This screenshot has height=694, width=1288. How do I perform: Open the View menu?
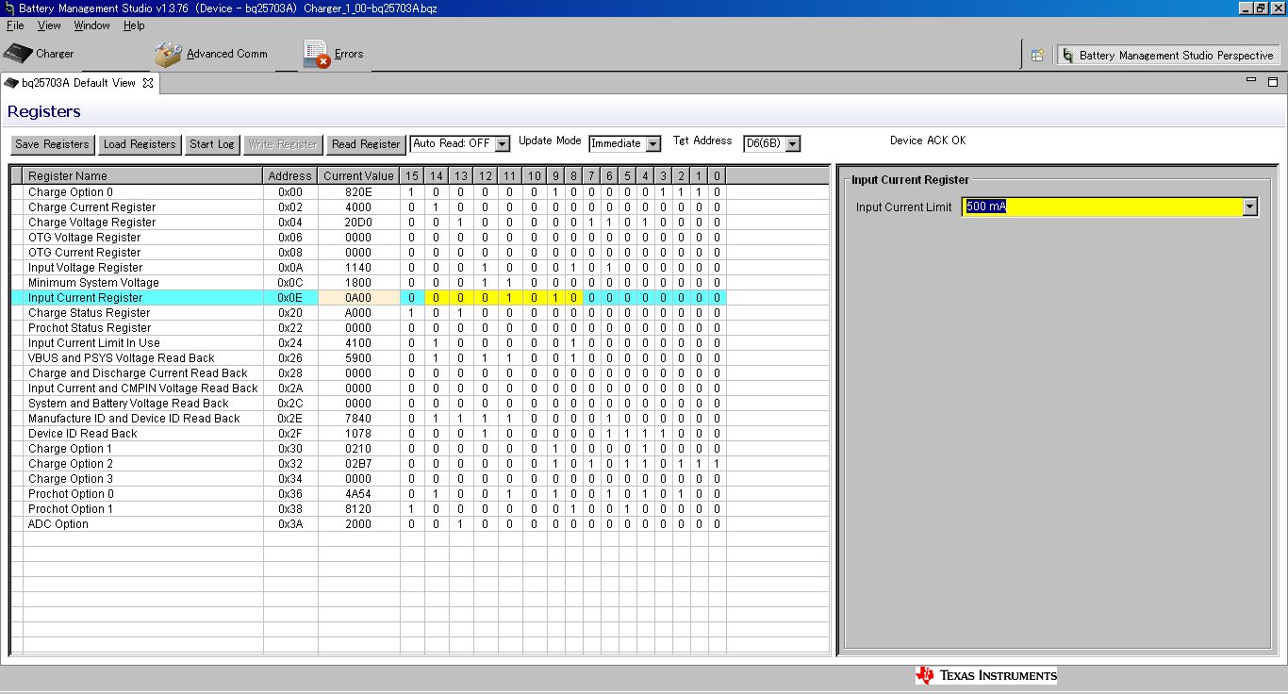coord(49,25)
